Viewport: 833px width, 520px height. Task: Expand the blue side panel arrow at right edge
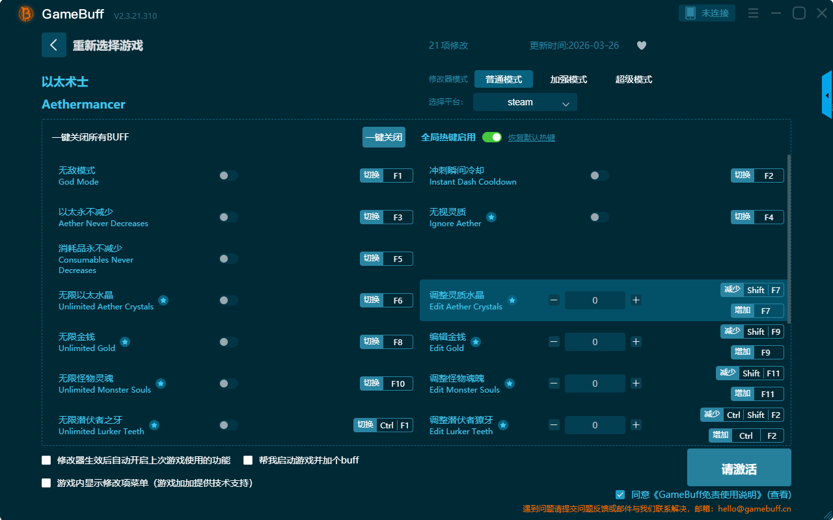(827, 96)
